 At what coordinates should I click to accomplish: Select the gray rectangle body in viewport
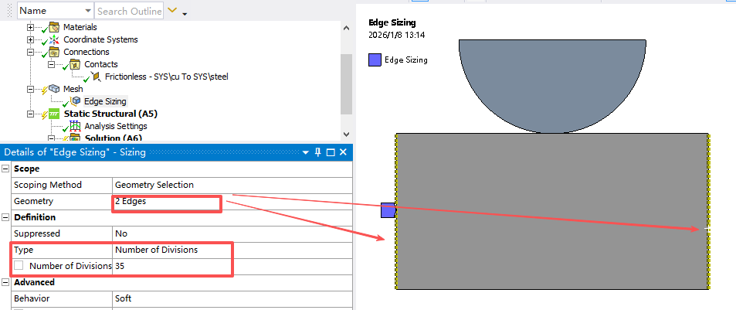(x=552, y=211)
